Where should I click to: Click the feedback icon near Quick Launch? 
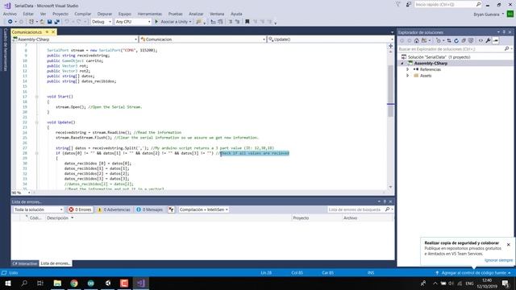tap(409, 5)
